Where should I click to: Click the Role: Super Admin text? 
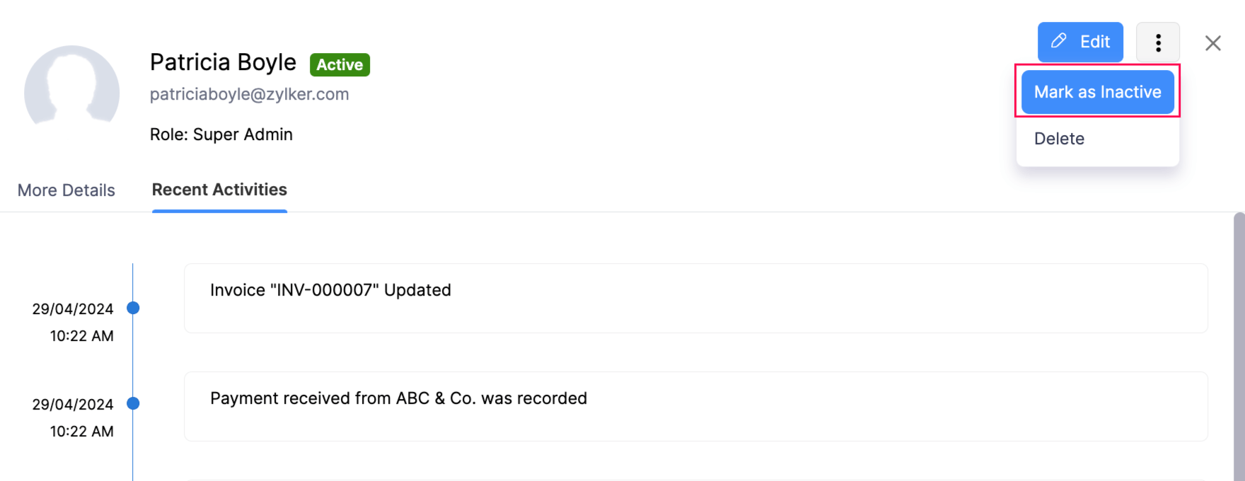pos(221,134)
